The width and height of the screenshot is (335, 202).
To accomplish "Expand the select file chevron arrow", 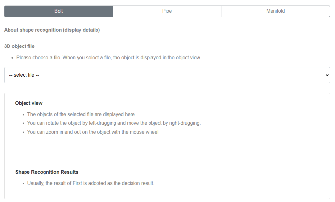I will 327,75.
